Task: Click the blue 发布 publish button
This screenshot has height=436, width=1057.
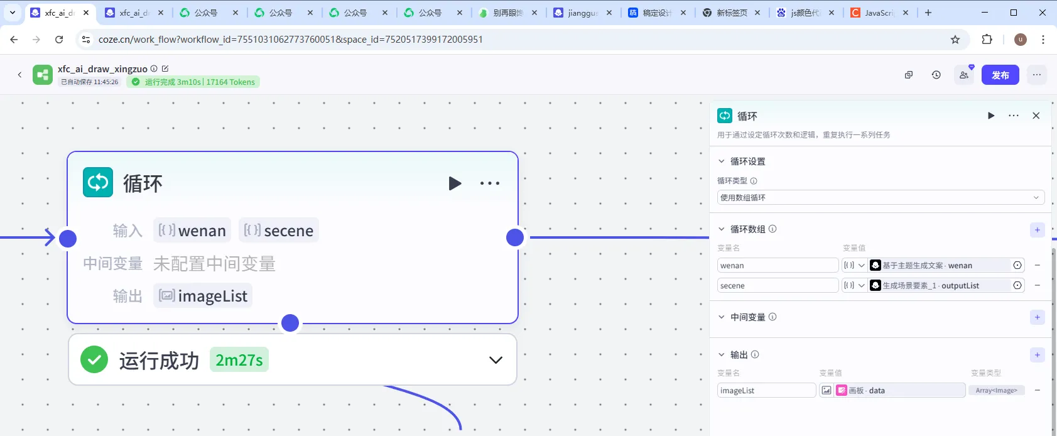Action: click(x=1000, y=75)
